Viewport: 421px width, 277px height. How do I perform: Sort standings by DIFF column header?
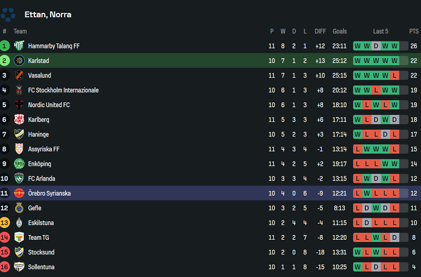321,31
